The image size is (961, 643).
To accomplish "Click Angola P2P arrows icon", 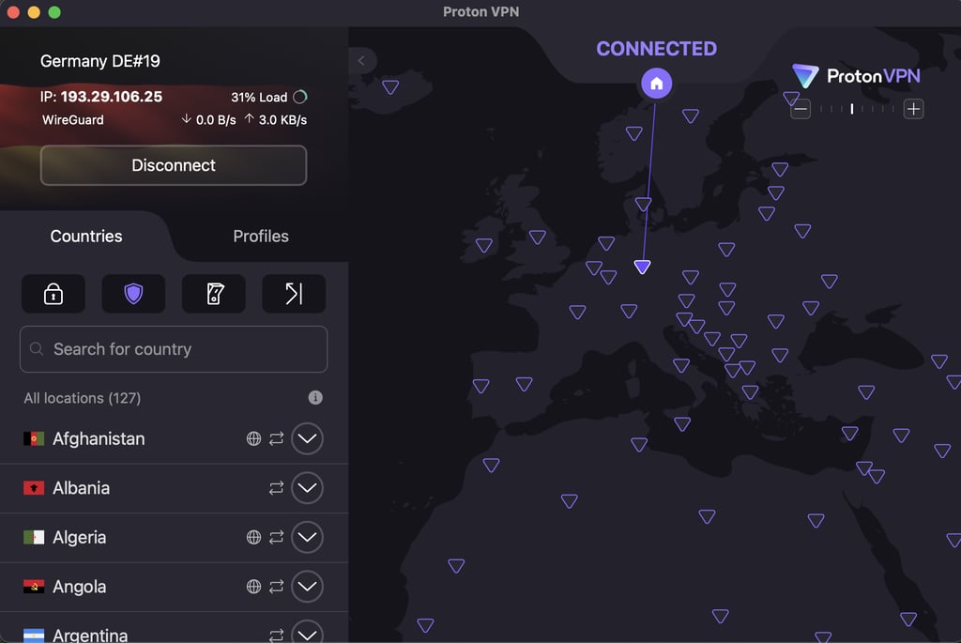I will (x=277, y=587).
